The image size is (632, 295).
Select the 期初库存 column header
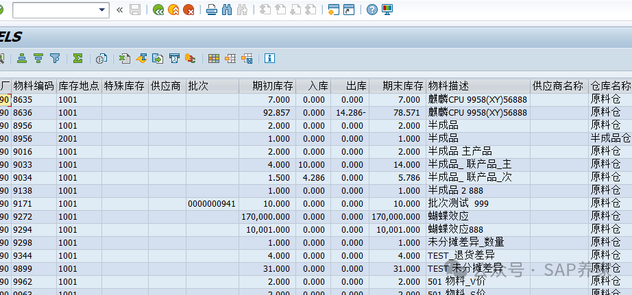tap(267, 86)
